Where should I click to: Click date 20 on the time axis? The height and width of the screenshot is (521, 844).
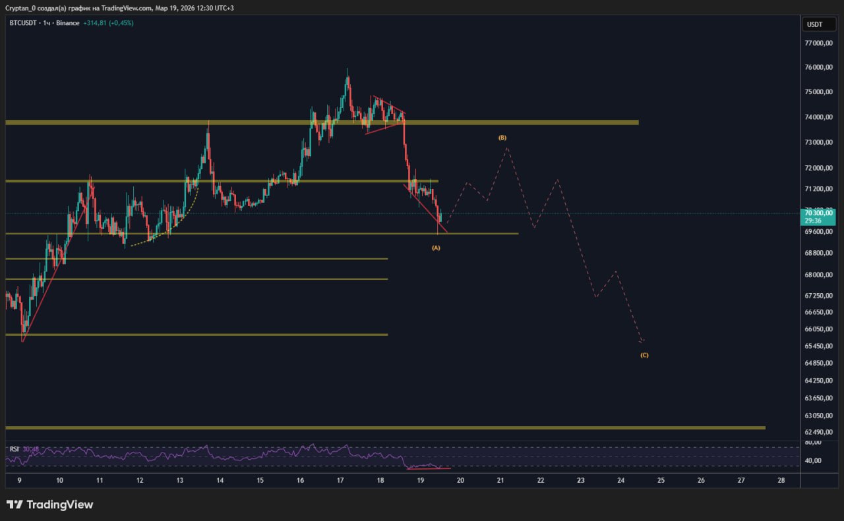point(460,480)
